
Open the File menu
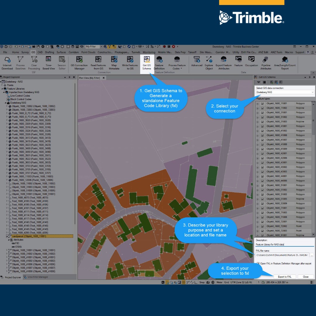point(5,52)
